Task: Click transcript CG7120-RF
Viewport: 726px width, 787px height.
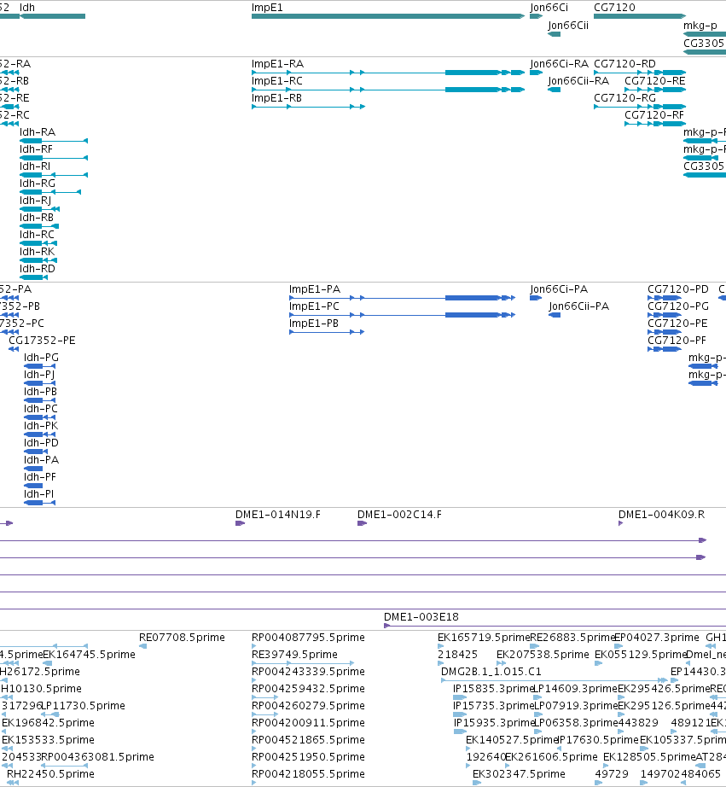Action: click(655, 124)
